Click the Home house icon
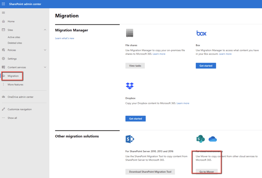 [3, 21]
